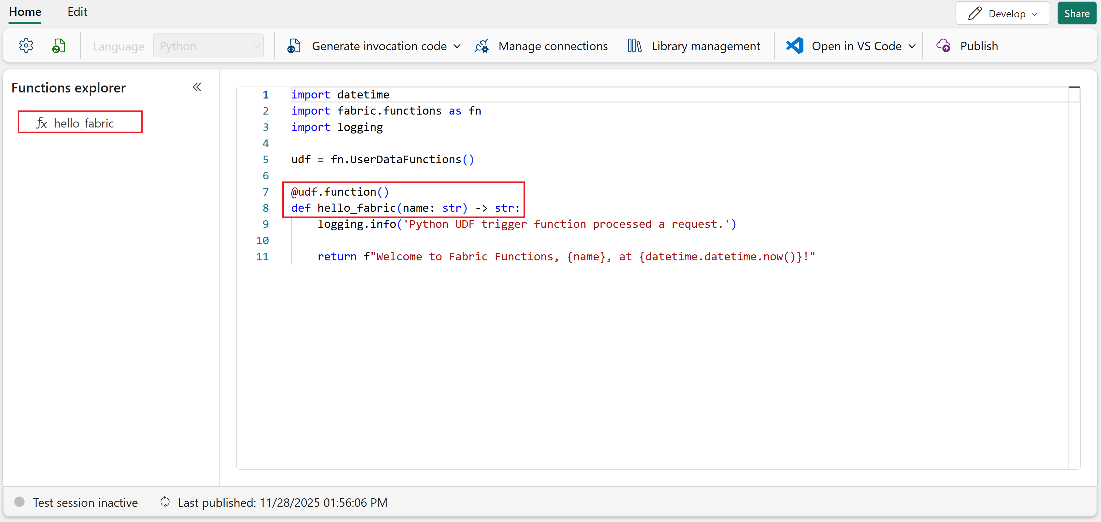
Task: Click the green Share button
Action: pos(1076,14)
